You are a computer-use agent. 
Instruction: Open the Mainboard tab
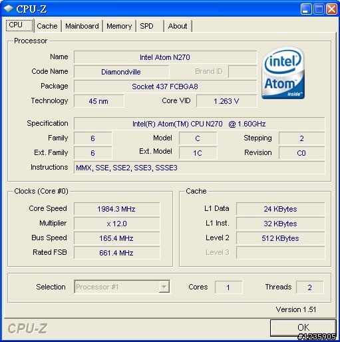tap(82, 26)
